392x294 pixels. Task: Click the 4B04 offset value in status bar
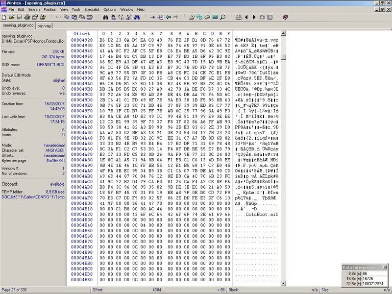[x=157, y=290]
